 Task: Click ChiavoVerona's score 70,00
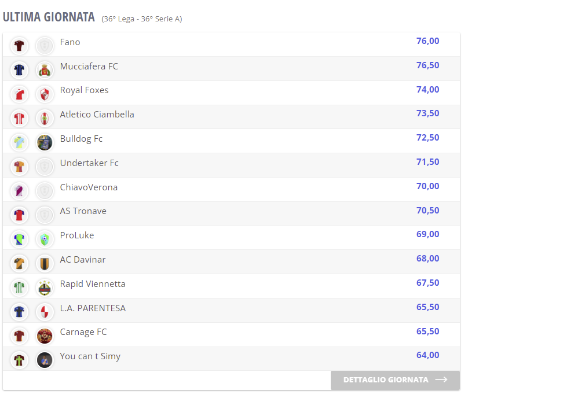(x=427, y=186)
